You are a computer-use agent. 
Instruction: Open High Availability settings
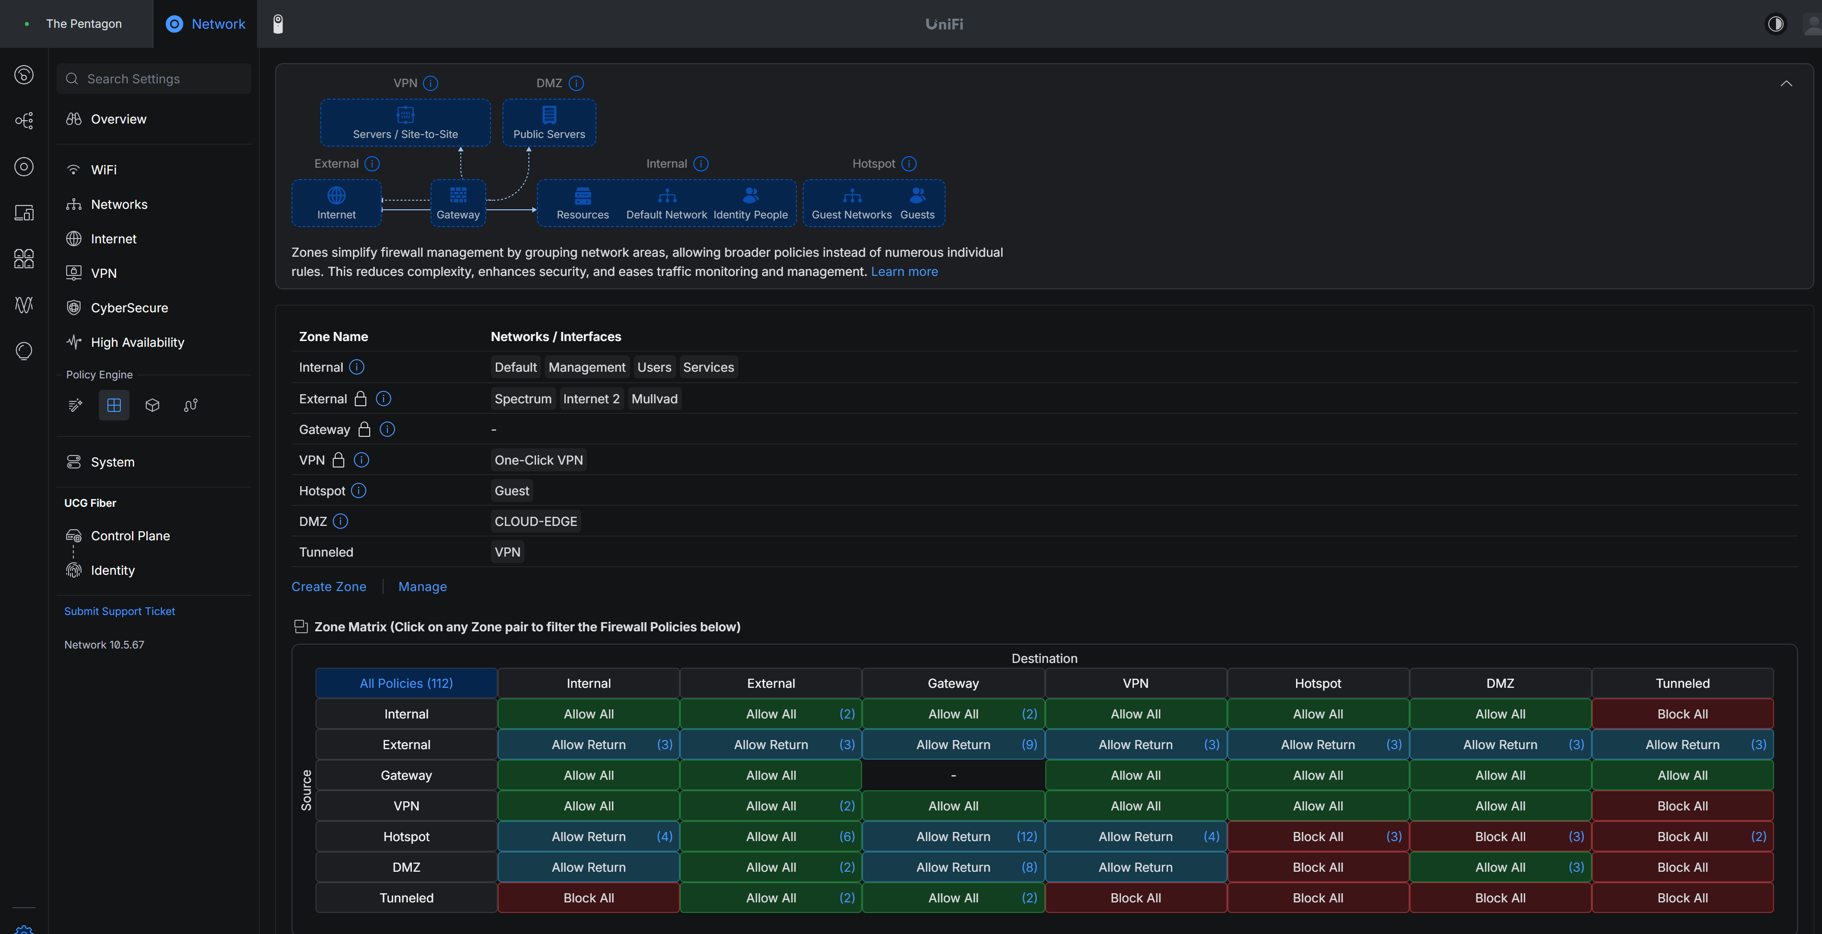click(154, 342)
